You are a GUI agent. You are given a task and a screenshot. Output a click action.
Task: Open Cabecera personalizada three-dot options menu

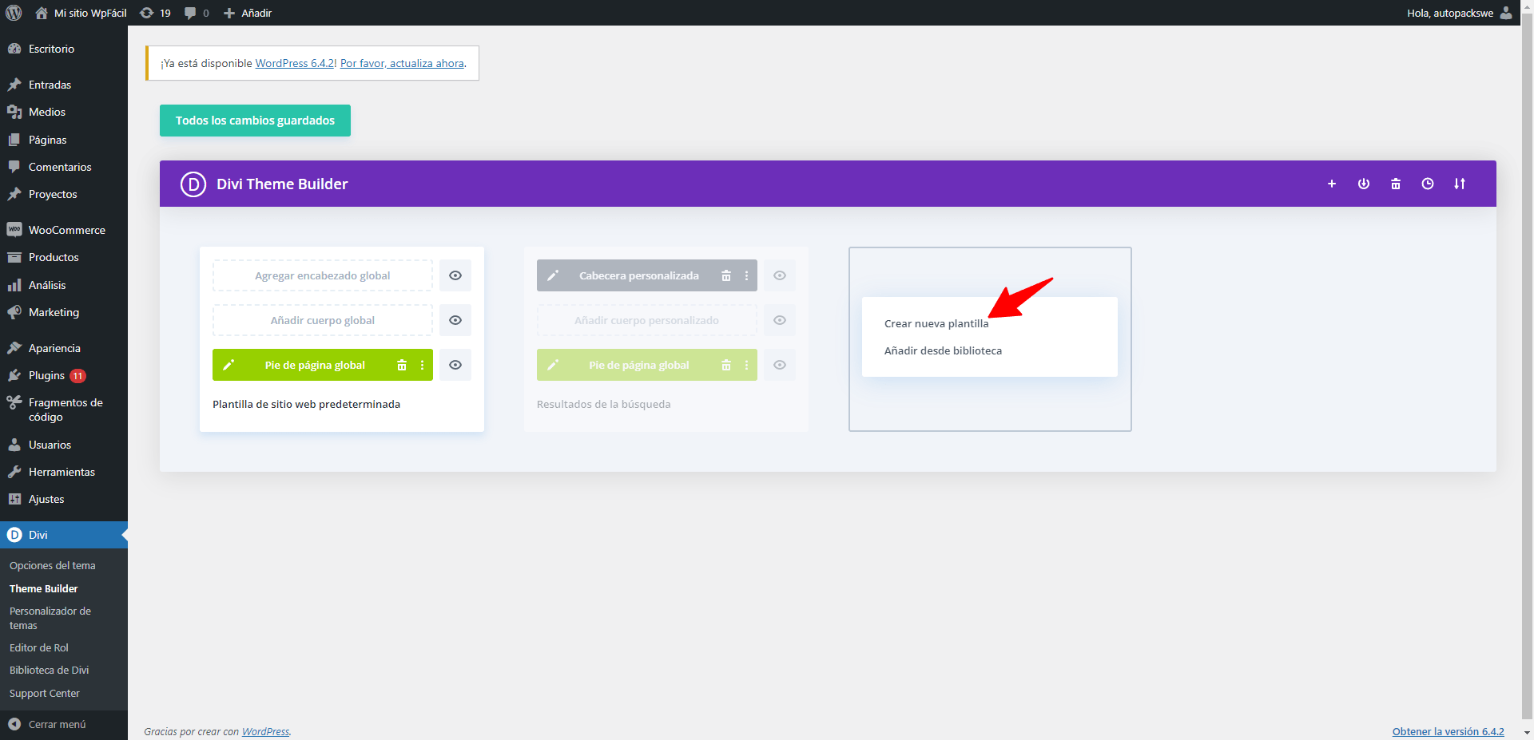[x=747, y=275]
